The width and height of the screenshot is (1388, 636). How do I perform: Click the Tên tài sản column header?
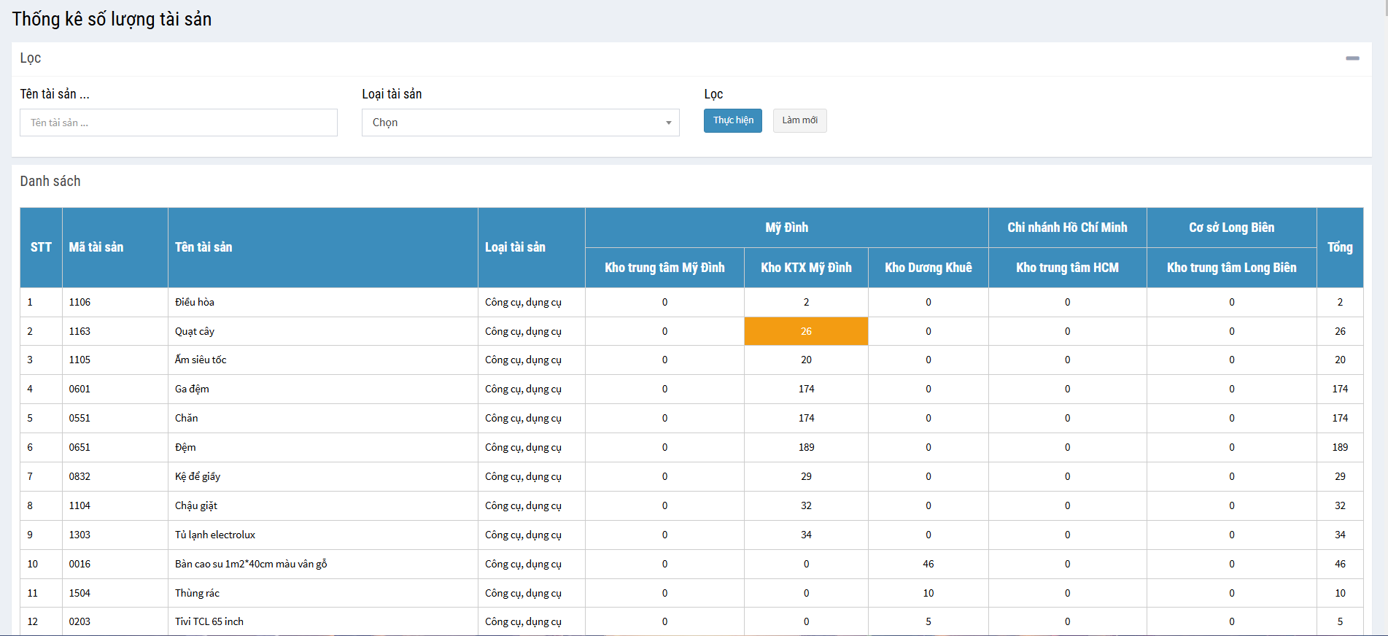click(203, 247)
